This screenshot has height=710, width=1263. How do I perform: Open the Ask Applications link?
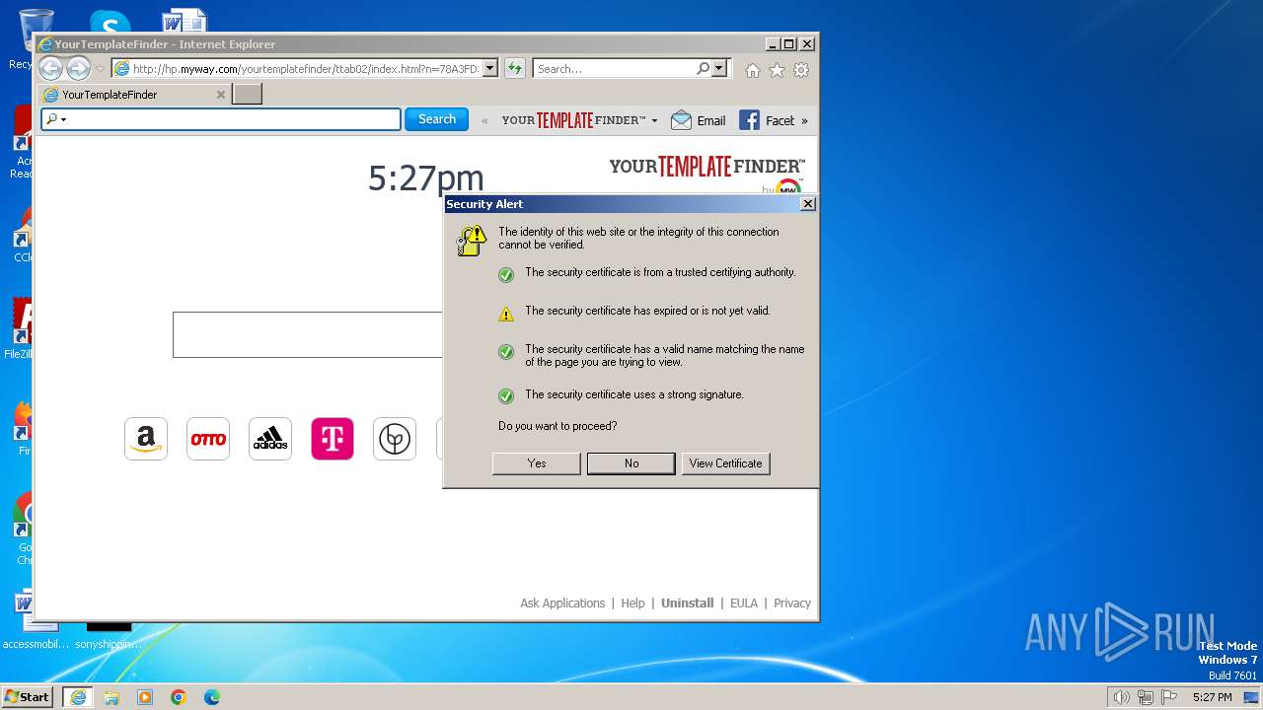[x=562, y=603]
